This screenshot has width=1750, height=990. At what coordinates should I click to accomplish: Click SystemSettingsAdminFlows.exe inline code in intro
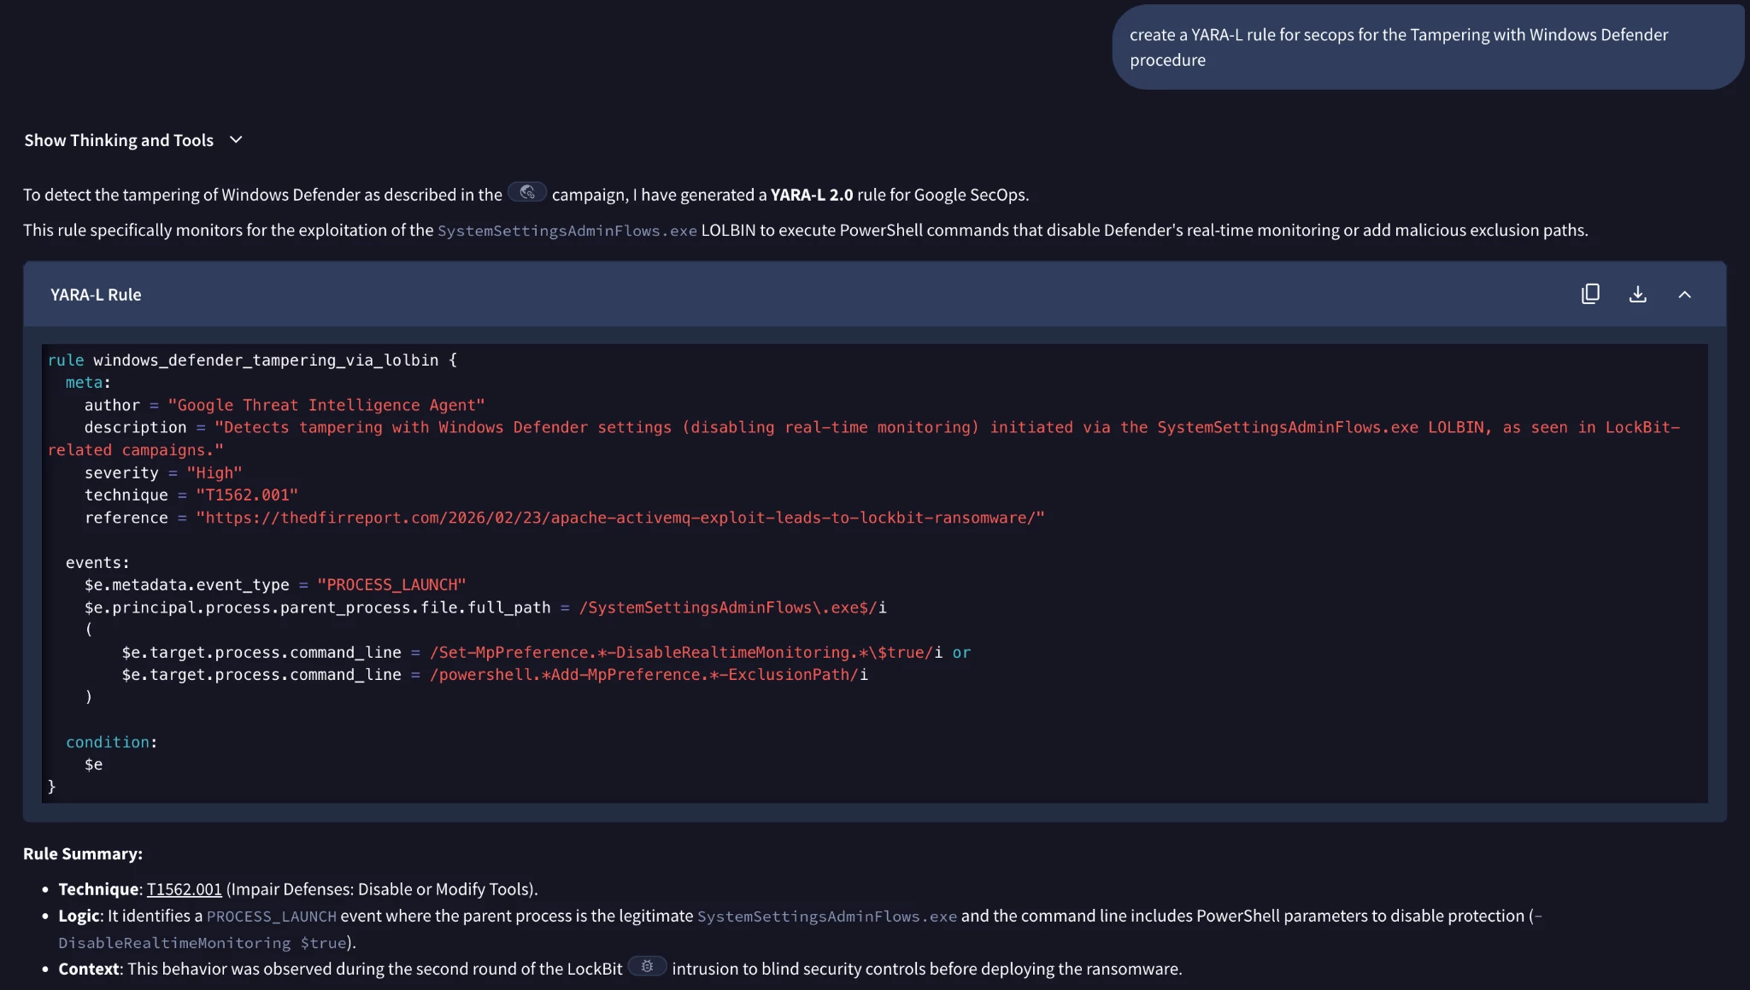pyautogui.click(x=567, y=231)
